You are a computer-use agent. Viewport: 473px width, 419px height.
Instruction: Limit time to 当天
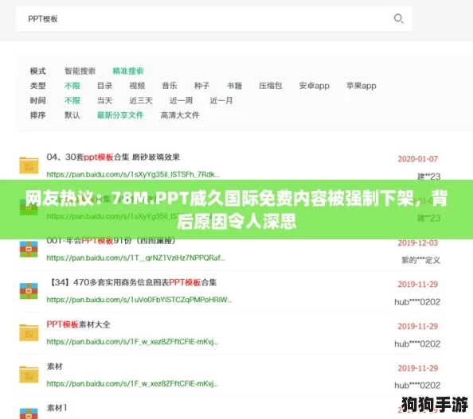pos(104,100)
